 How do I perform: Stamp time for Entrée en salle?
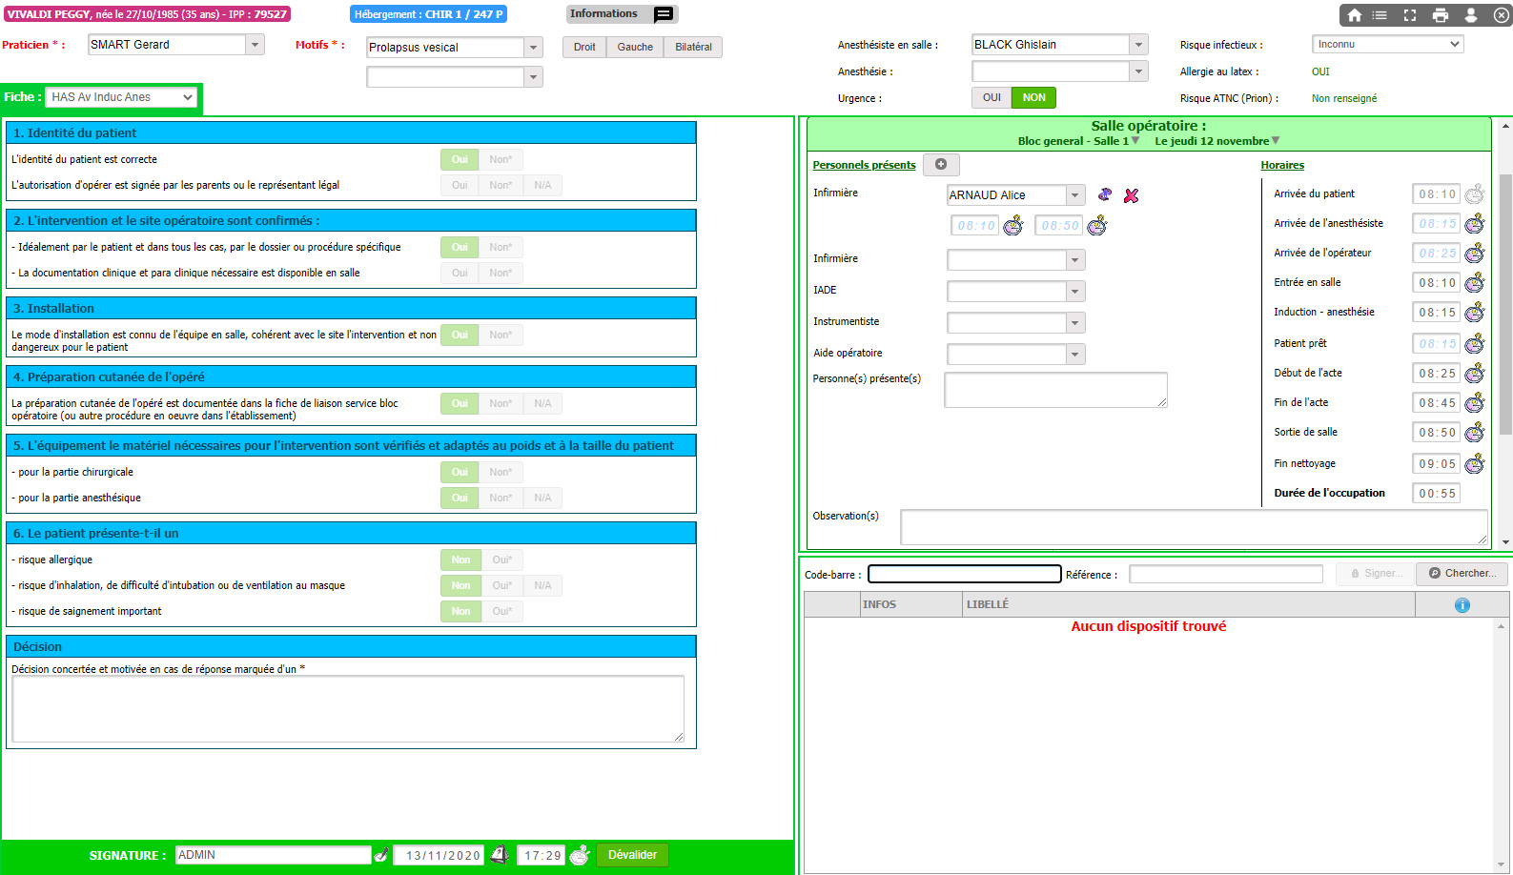point(1475,282)
